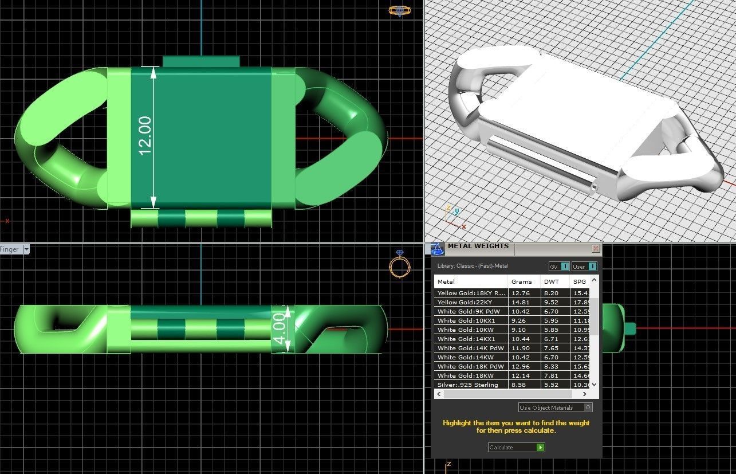Open the Finger viewport dropdown arrow
This screenshot has height=474, width=736.
point(26,249)
